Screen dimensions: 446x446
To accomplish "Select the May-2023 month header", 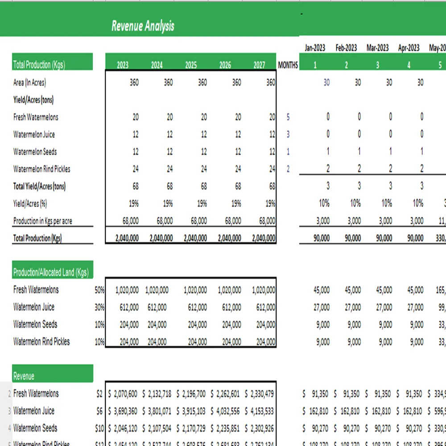I will (438, 48).
